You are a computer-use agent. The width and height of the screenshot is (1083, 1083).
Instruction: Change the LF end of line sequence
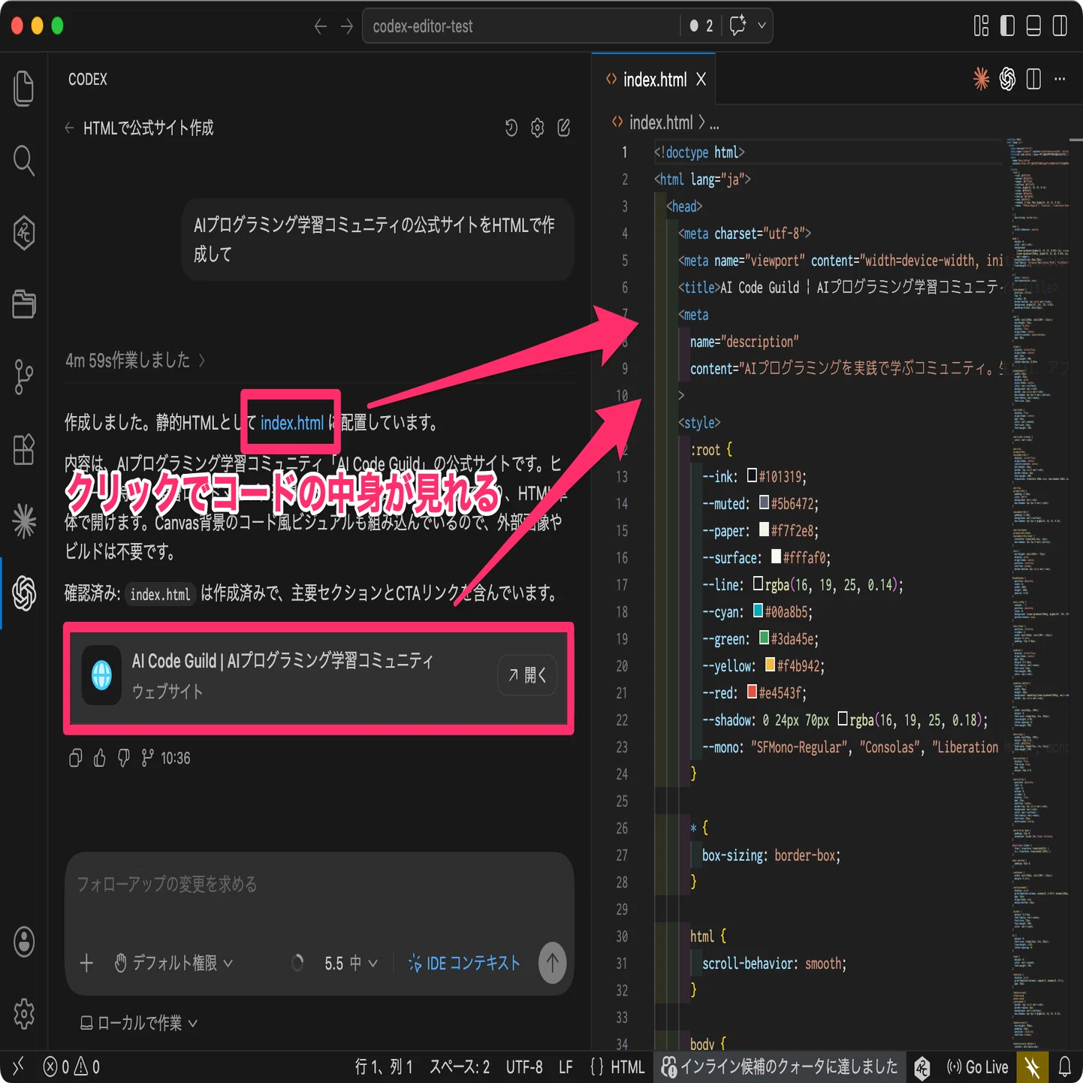566,1067
